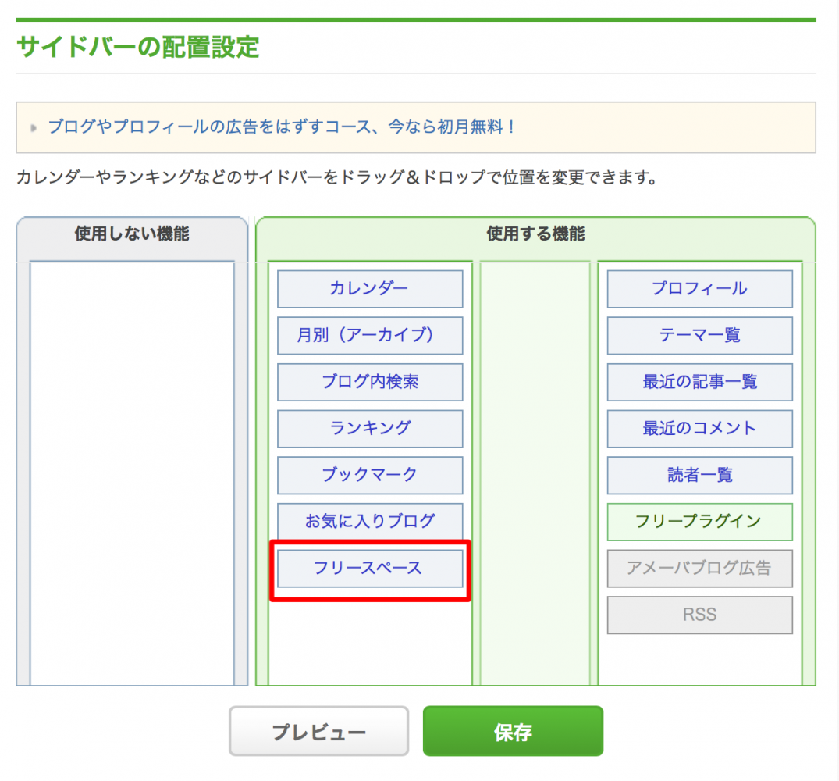Select the 最近のコメント module

tap(699, 429)
